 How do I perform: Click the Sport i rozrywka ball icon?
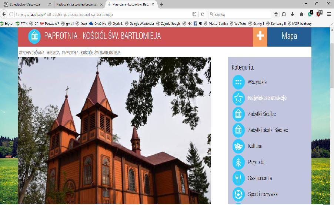pyautogui.click(x=238, y=194)
